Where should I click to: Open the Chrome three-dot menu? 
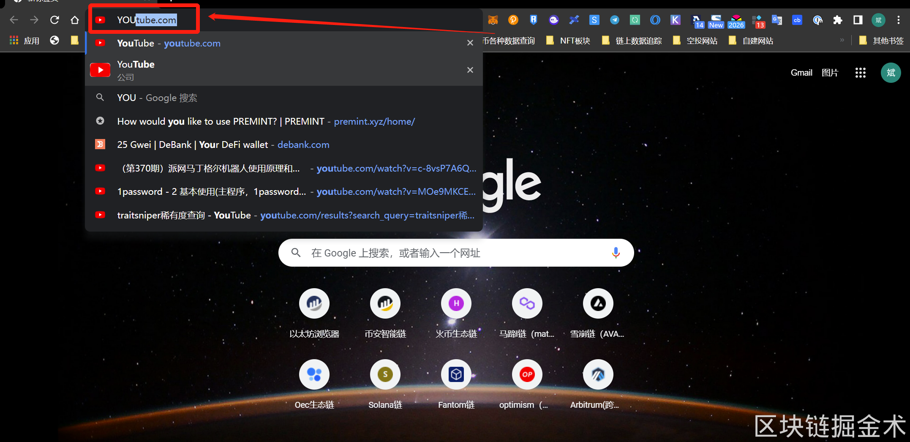click(x=899, y=20)
